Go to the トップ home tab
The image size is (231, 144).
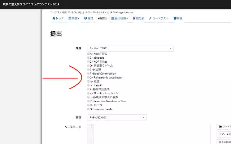58,18
